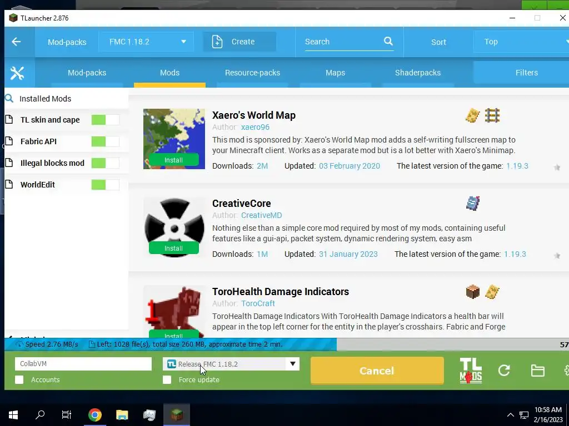The width and height of the screenshot is (569, 426).
Task: Expand the FMC 1.18.2 mod-pack dropdown
Action: pyautogui.click(x=146, y=42)
